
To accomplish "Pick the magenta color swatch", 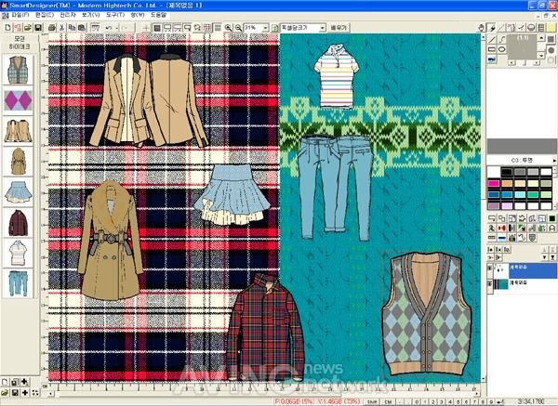I will [493, 183].
